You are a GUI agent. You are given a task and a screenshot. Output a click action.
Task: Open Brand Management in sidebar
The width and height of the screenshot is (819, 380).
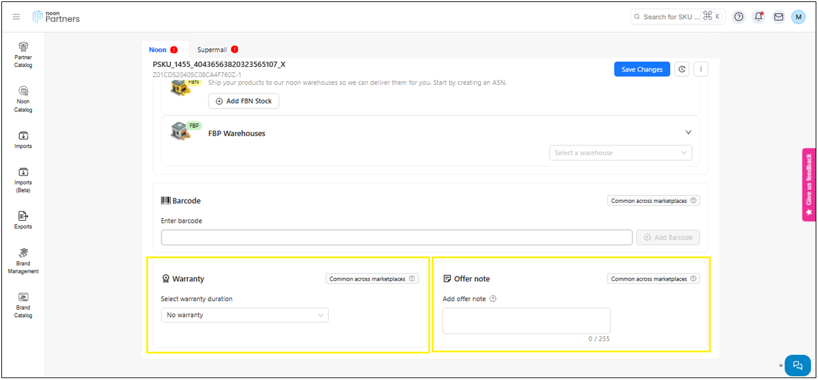(x=23, y=261)
